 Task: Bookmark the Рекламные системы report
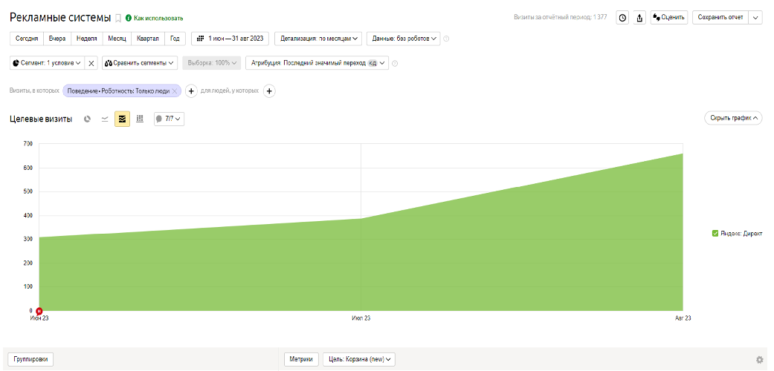(x=117, y=18)
